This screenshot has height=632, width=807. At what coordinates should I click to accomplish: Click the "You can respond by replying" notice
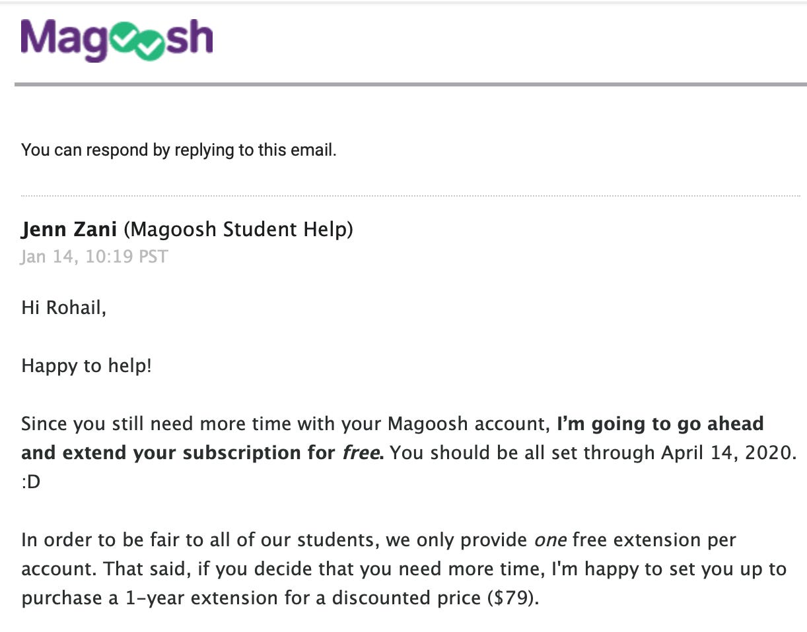pos(179,150)
